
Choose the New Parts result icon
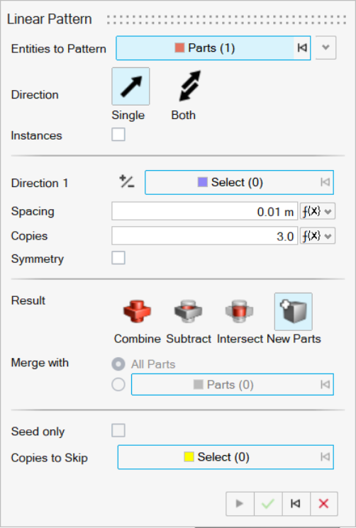294,311
